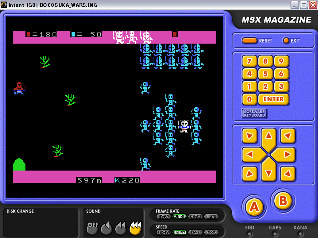
Task: Click the MSX MAGAZINE logo
Action: (x=276, y=20)
